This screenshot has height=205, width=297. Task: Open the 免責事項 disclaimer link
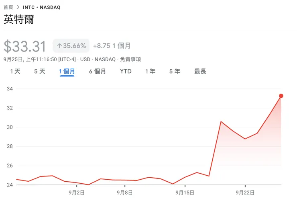130,59
